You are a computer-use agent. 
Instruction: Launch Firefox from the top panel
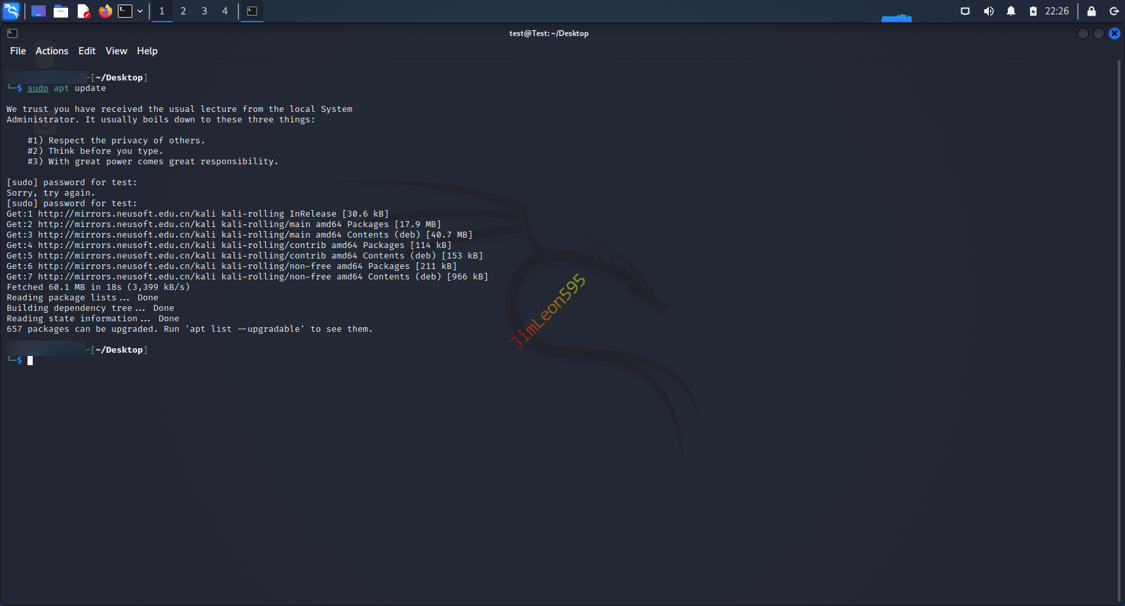pos(105,11)
